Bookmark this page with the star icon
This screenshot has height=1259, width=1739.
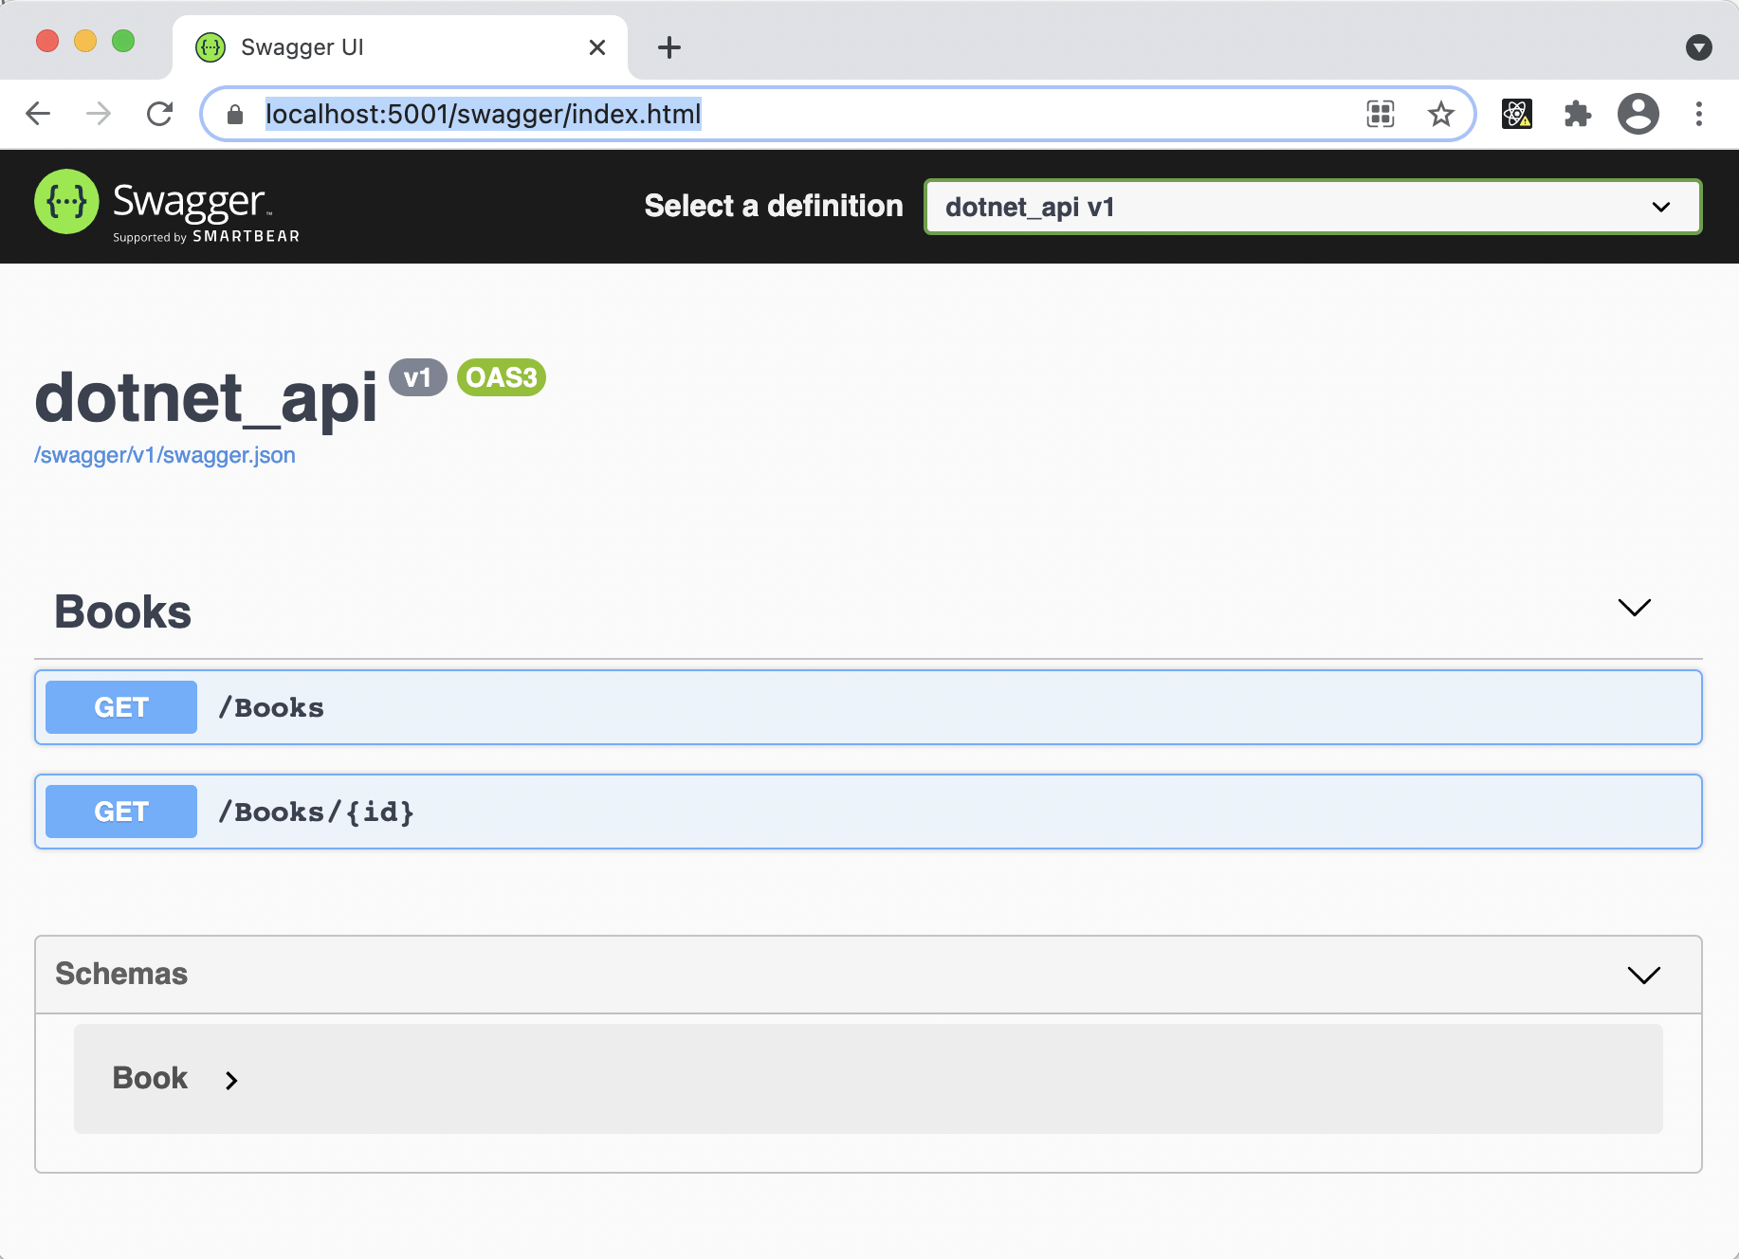(1441, 114)
